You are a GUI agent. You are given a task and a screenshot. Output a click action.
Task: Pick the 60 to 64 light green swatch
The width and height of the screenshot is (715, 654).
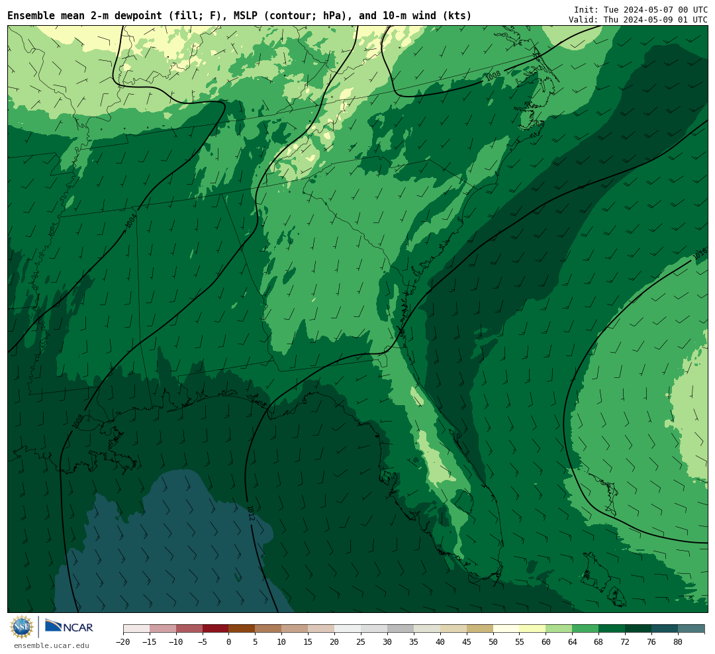559,629
